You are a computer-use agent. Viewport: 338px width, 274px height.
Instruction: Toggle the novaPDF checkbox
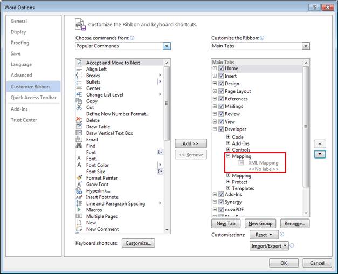[221, 209]
